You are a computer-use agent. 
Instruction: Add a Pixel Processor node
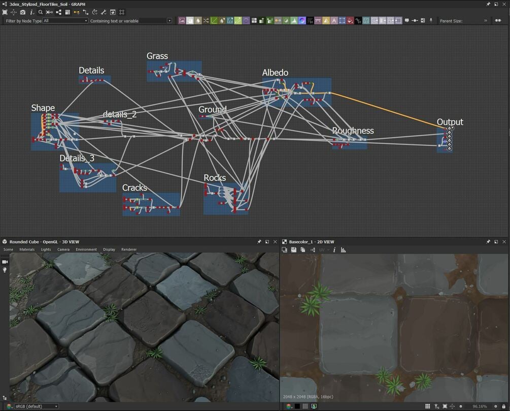click(310, 21)
